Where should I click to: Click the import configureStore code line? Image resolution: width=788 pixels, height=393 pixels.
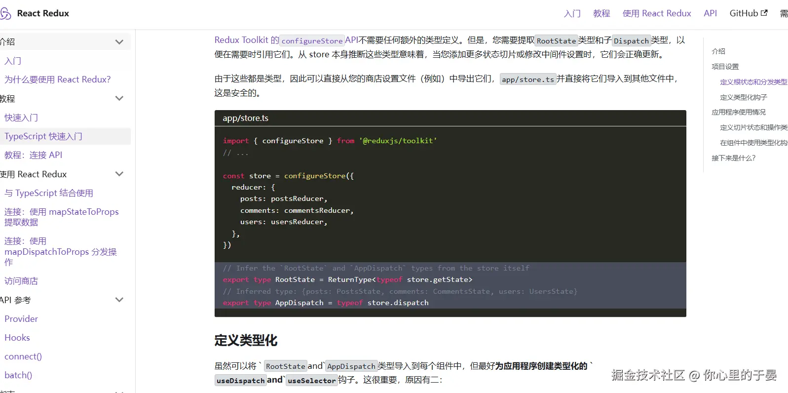(330, 141)
